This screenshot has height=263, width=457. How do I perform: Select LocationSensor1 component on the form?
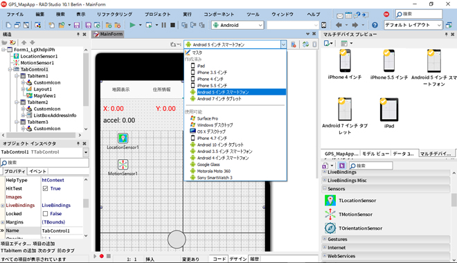123,138
